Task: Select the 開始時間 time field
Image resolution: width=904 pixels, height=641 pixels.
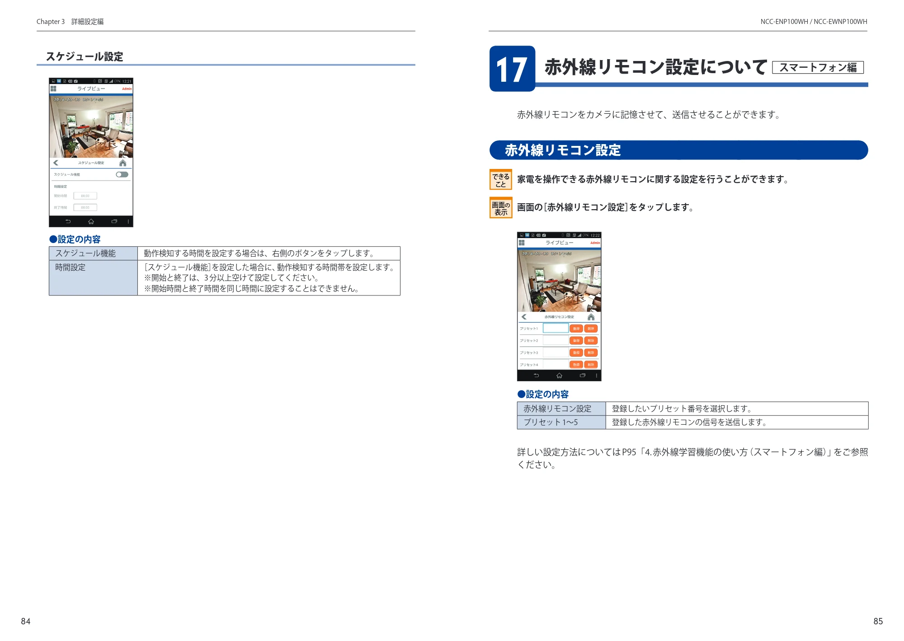Action: point(85,196)
